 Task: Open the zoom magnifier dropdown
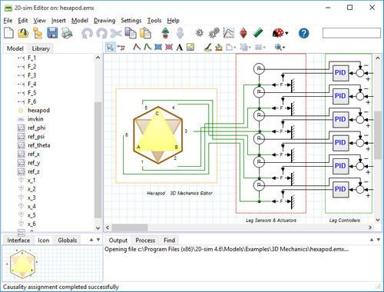280,47
